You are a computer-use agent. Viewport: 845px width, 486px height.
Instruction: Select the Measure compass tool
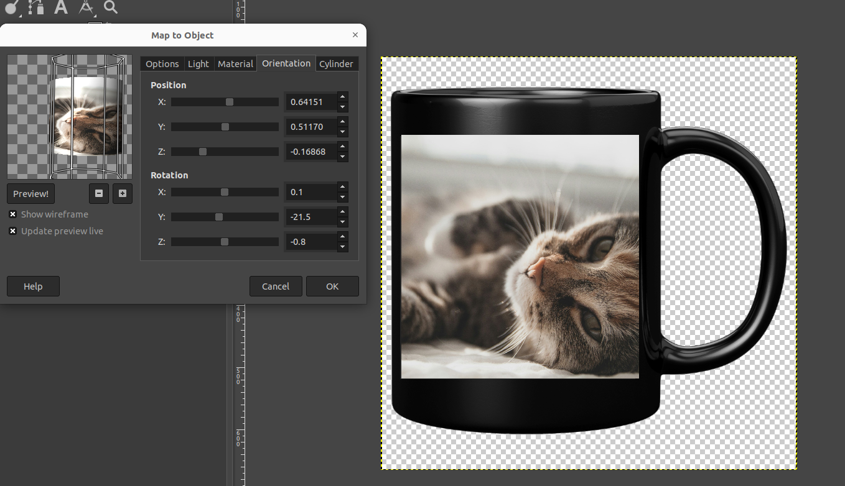point(86,7)
